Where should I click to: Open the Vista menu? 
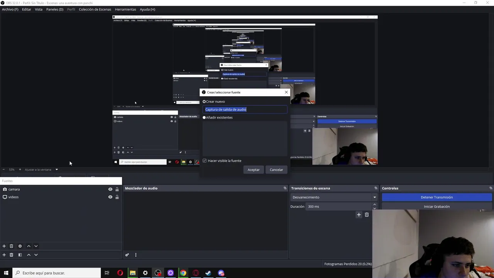point(39,9)
